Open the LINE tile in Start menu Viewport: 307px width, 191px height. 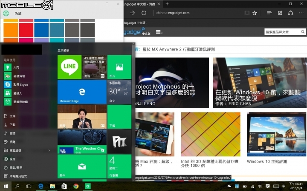tap(70, 67)
